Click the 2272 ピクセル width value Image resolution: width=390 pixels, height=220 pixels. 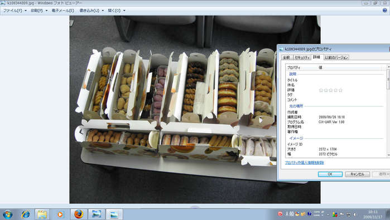point(328,154)
